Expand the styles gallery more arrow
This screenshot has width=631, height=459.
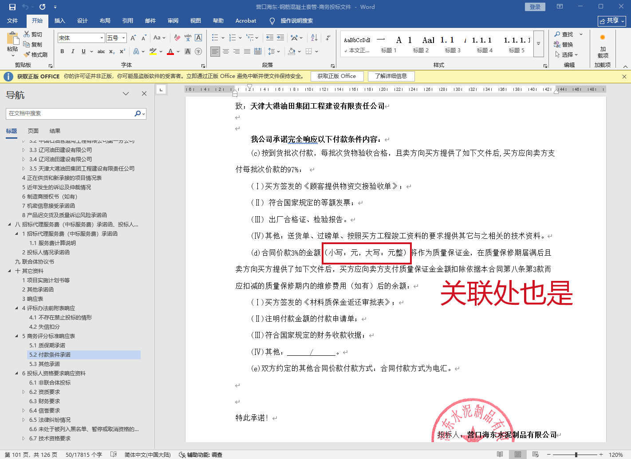coord(538,43)
